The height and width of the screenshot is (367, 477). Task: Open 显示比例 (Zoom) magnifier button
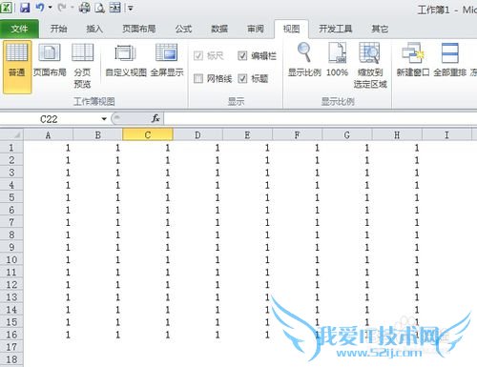click(x=304, y=60)
